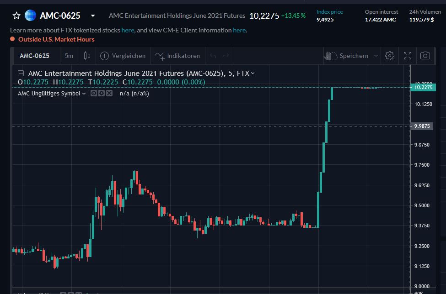Open settings for the Ungültiges Symbol indicator
Screen dimensions: 446x294
[x=101, y=93]
